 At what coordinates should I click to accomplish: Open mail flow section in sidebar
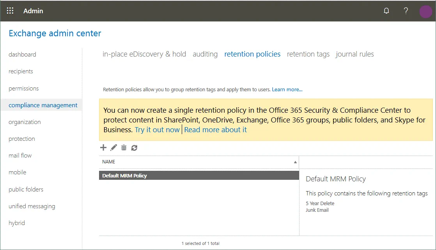click(20, 156)
